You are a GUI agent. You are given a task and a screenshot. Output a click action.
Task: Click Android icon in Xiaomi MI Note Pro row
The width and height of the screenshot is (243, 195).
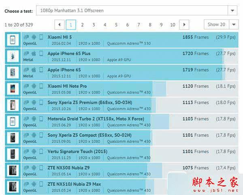[34, 86]
